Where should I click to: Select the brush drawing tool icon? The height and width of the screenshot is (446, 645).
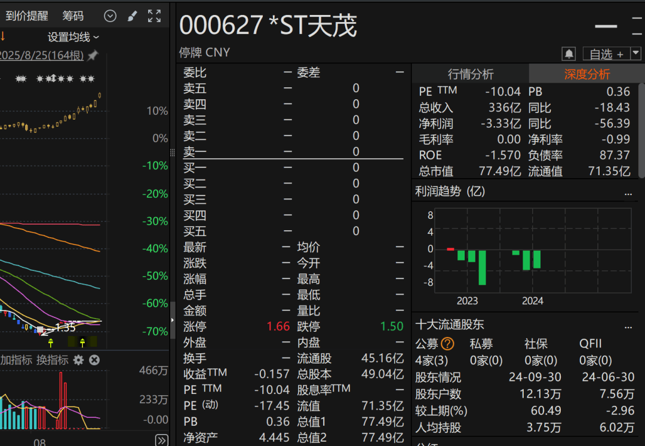[132, 16]
